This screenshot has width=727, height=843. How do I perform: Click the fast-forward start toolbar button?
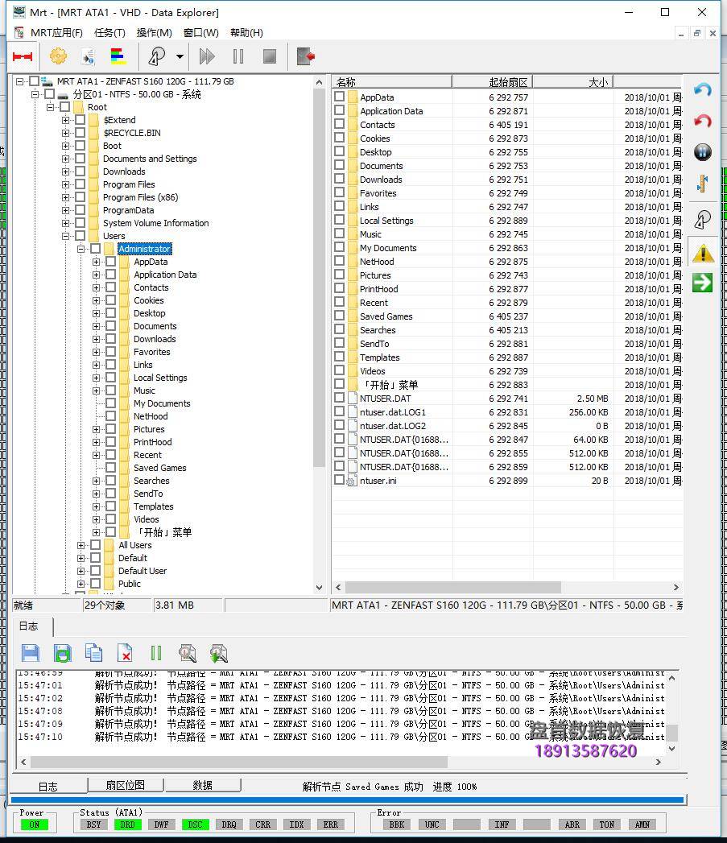207,56
